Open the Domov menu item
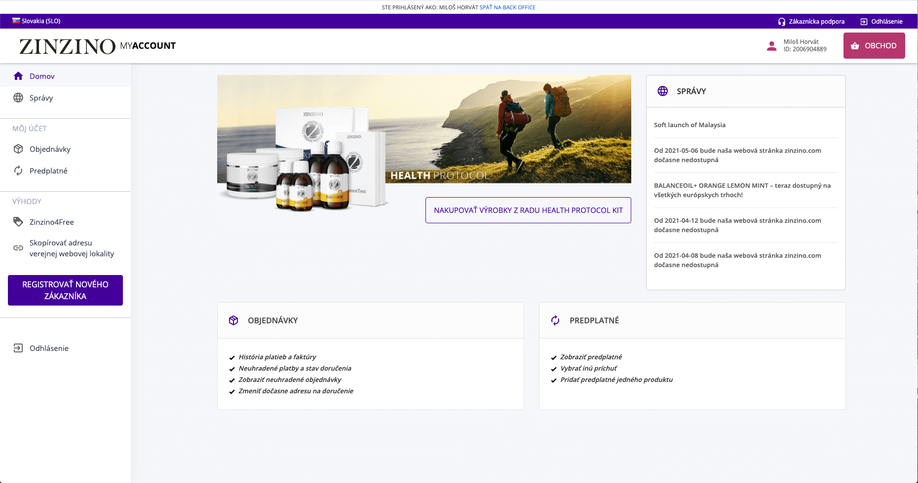This screenshot has height=483, width=918. tap(65, 76)
